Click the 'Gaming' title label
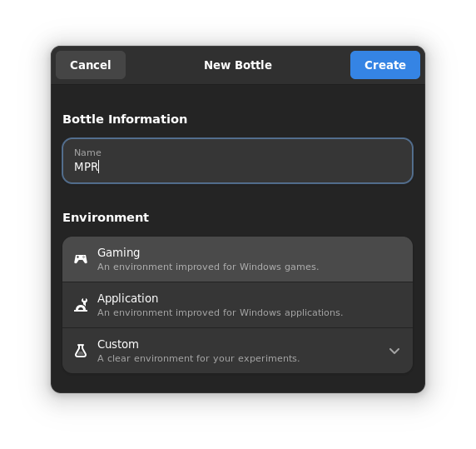The height and width of the screenshot is (449, 476). [x=118, y=252]
